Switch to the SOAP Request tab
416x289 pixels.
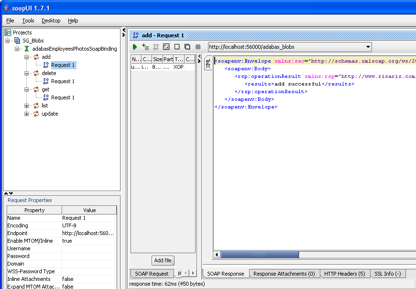[x=152, y=274]
